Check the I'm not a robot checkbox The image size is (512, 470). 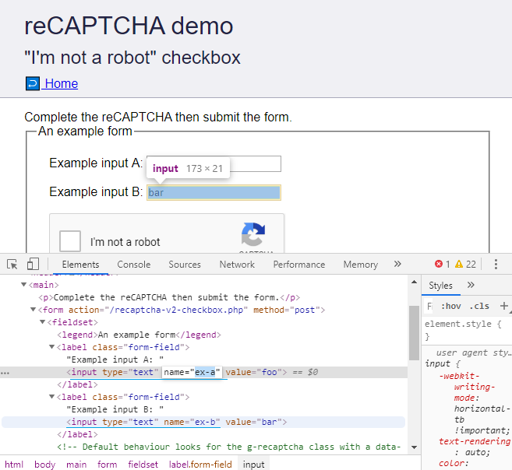click(70, 241)
